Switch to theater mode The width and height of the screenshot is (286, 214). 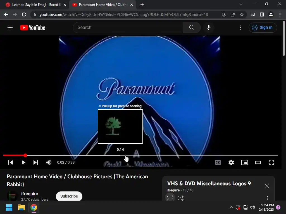pos(258,162)
